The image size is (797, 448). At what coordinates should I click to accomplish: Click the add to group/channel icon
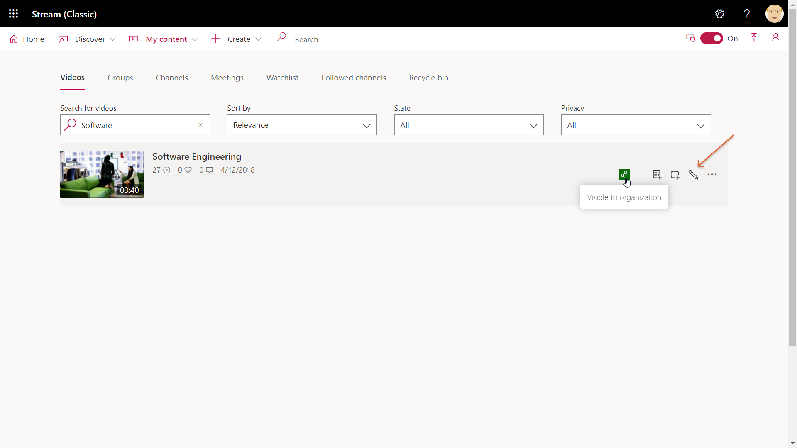[x=675, y=175]
